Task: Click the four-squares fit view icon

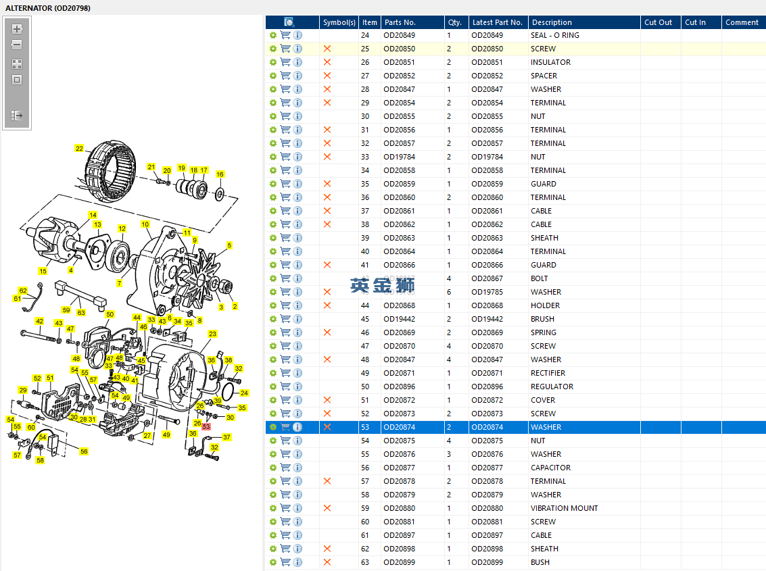Action: [x=17, y=64]
